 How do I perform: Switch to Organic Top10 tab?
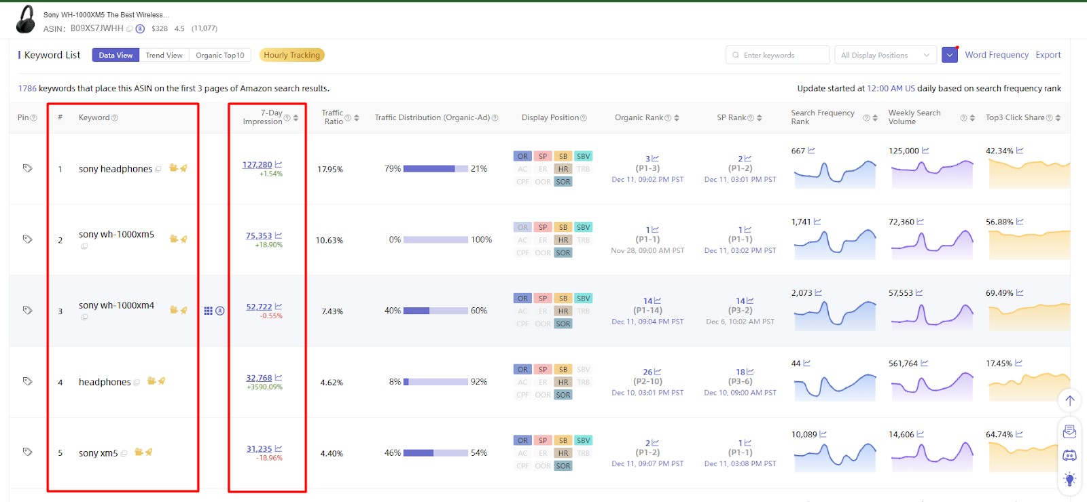(220, 55)
